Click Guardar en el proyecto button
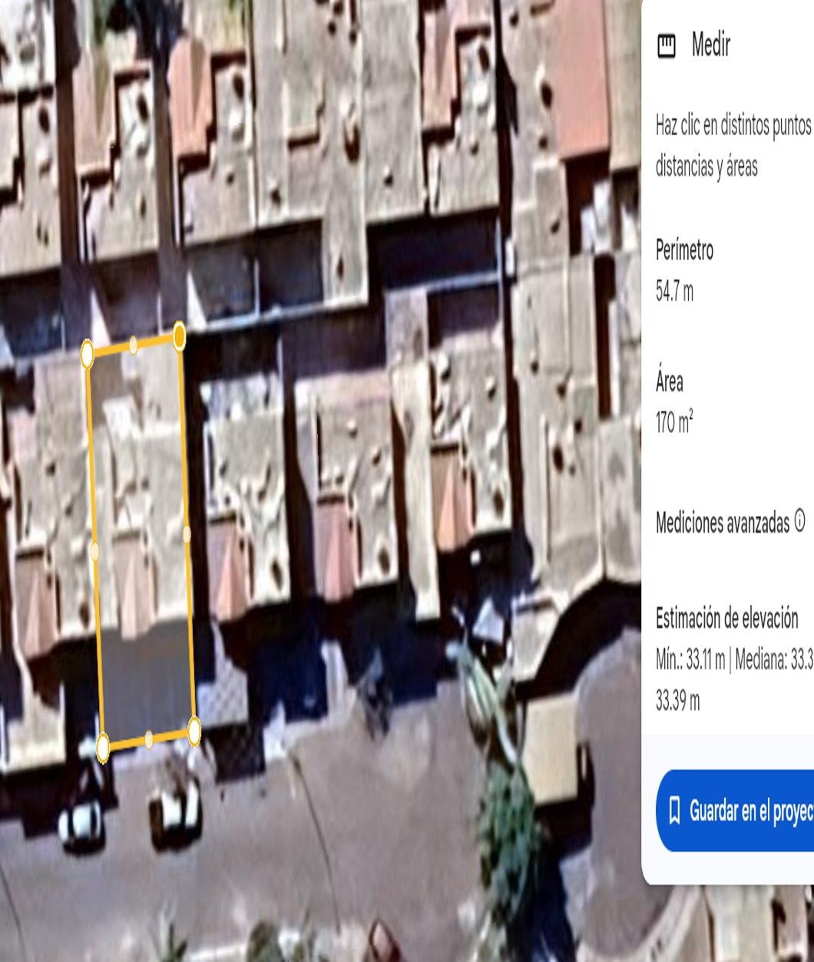Image resolution: width=814 pixels, height=962 pixels. coord(735,810)
